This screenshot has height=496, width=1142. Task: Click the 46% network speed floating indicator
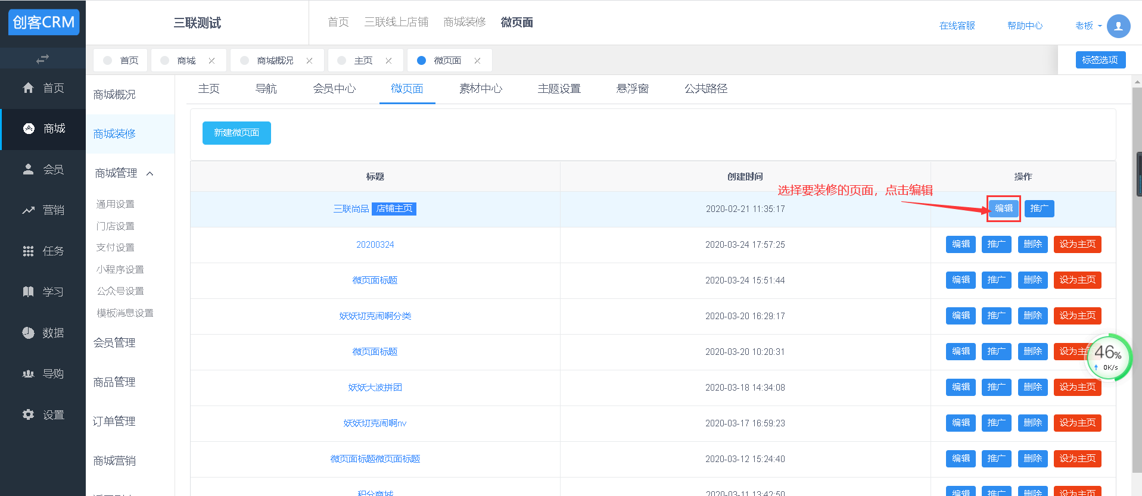pyautogui.click(x=1107, y=357)
